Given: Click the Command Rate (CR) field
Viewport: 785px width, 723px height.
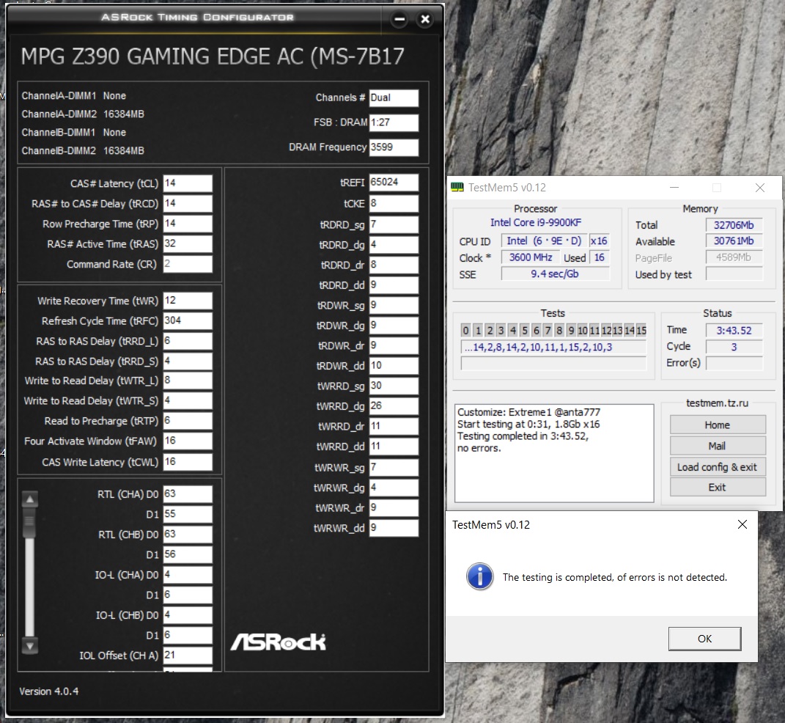Looking at the screenshot, I should click(x=188, y=264).
